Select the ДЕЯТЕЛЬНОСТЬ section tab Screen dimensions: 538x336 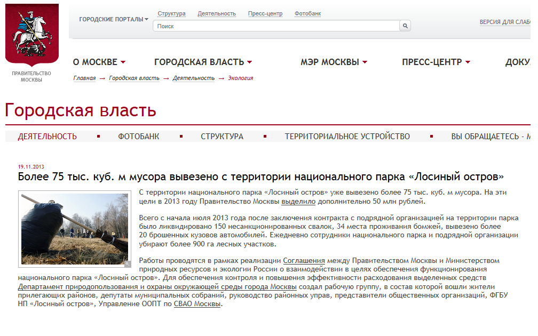tap(48, 137)
